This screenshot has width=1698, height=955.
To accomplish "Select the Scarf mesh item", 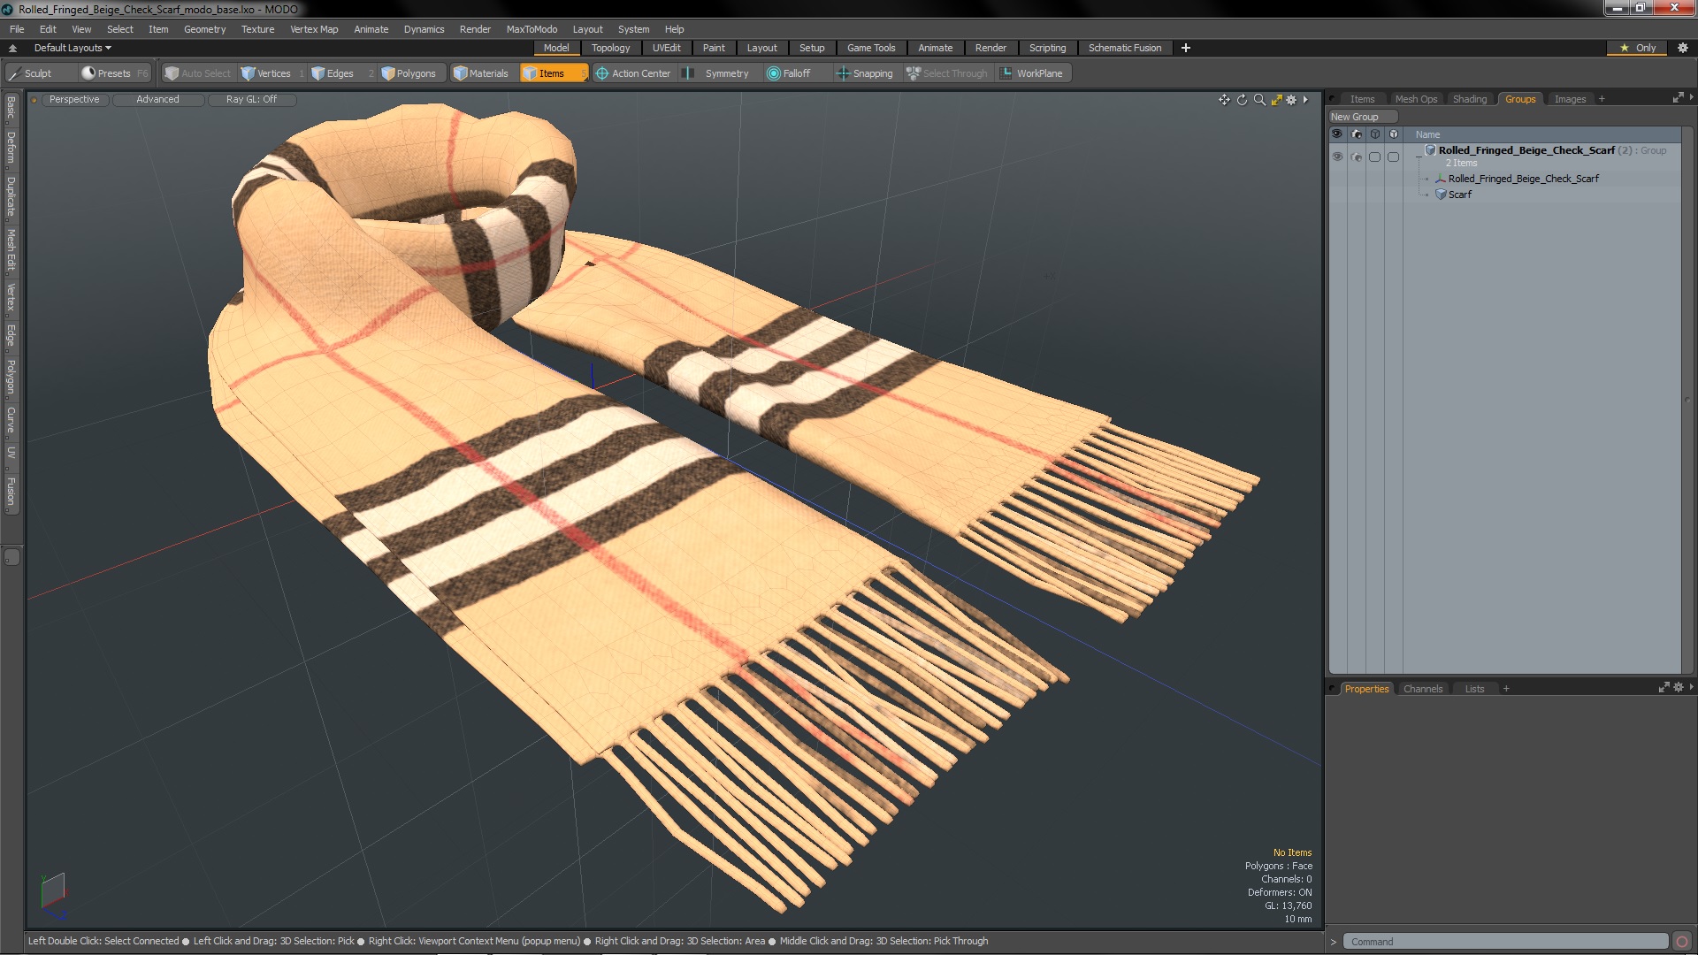I will (x=1459, y=195).
